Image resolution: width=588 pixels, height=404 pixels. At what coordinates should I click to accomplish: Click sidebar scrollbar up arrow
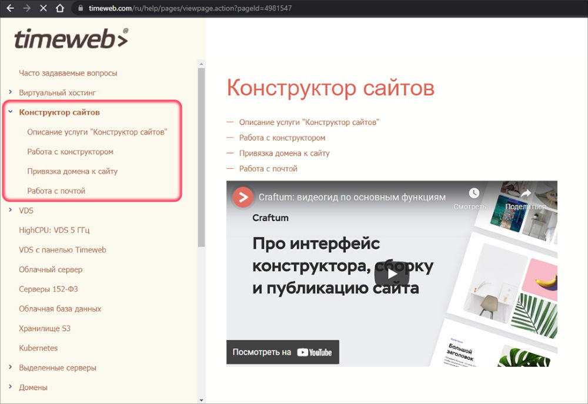(x=201, y=65)
